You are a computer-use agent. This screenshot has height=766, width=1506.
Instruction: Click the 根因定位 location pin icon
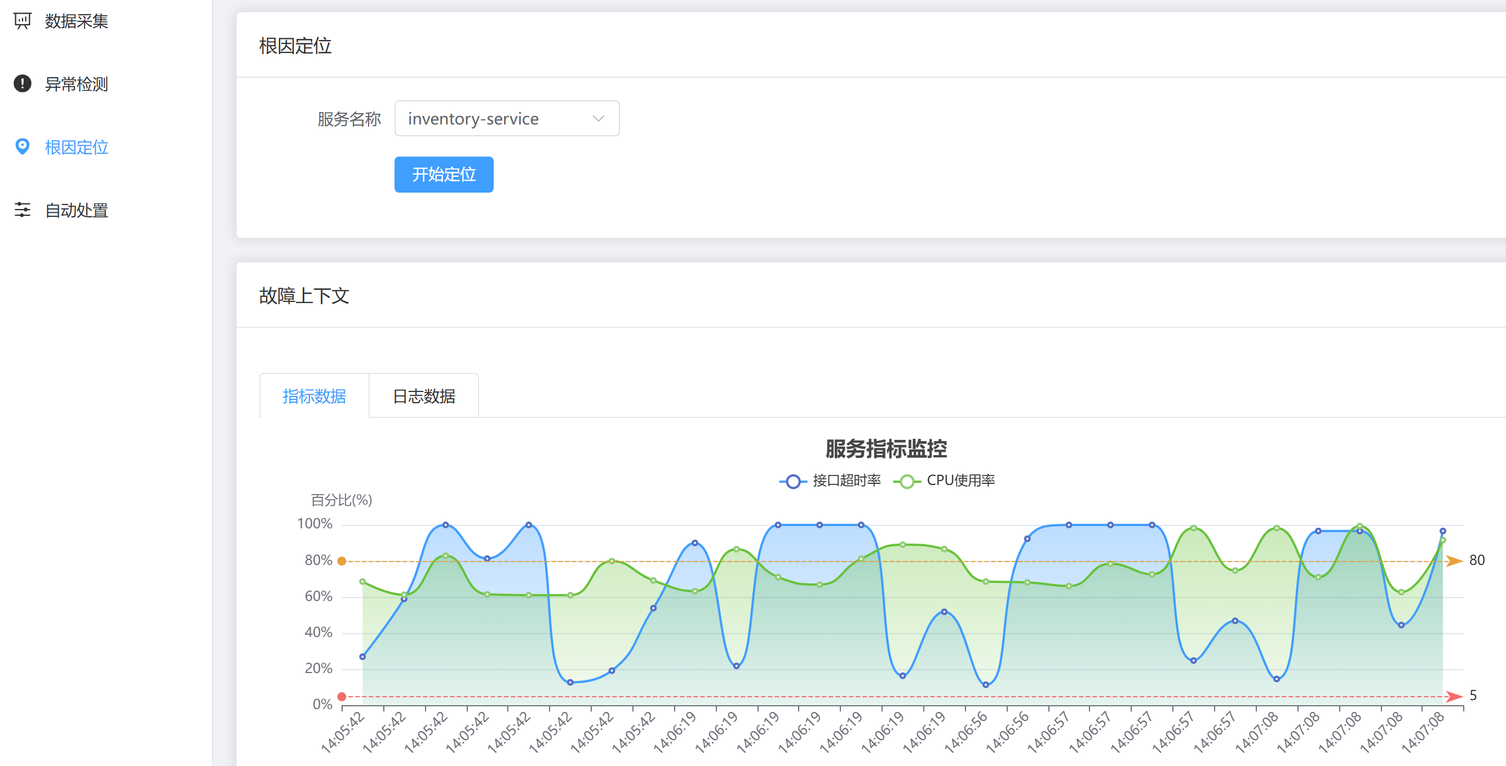(22, 146)
